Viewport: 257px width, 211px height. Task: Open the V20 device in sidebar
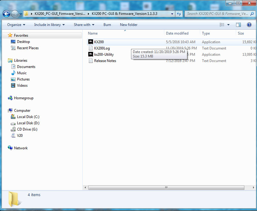click(20, 135)
